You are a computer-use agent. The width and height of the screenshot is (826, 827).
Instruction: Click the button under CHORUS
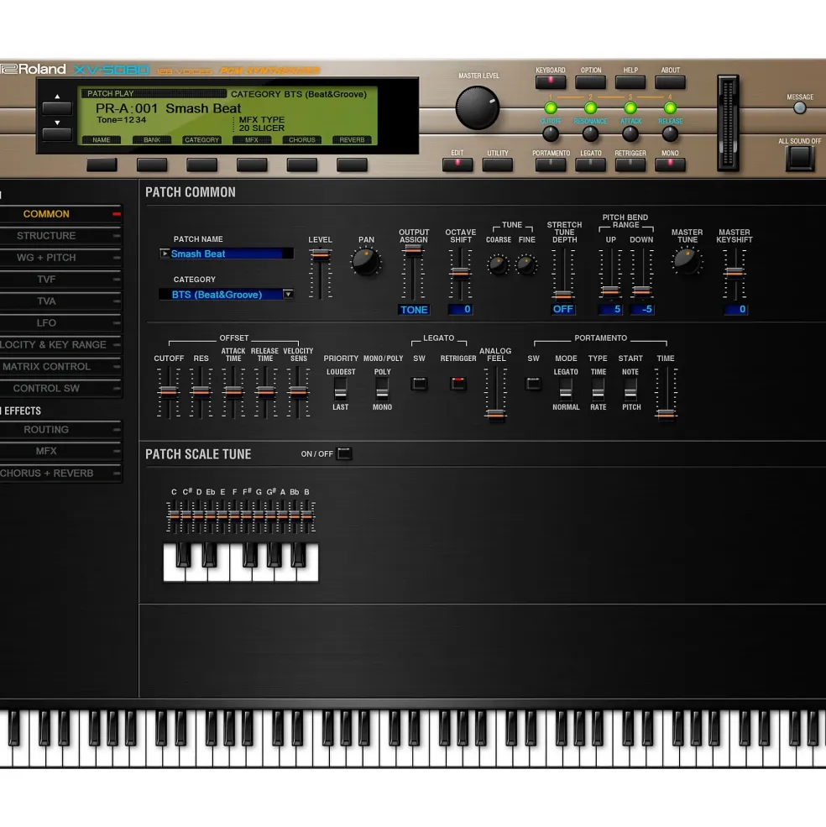pos(302,165)
